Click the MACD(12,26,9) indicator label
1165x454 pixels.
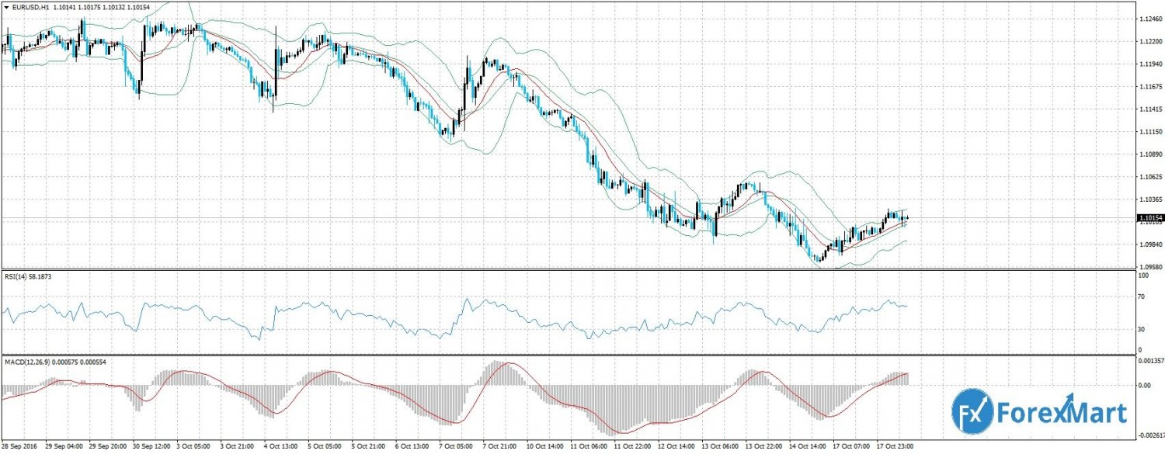click(x=27, y=362)
